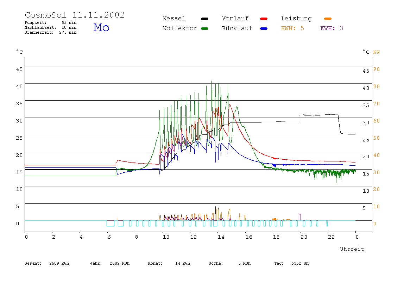This screenshot has height=285, width=404.
Task: Click the black Kessel legend swatch
Action: click(x=204, y=19)
